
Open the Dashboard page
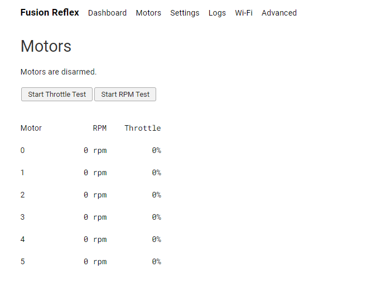tap(107, 13)
